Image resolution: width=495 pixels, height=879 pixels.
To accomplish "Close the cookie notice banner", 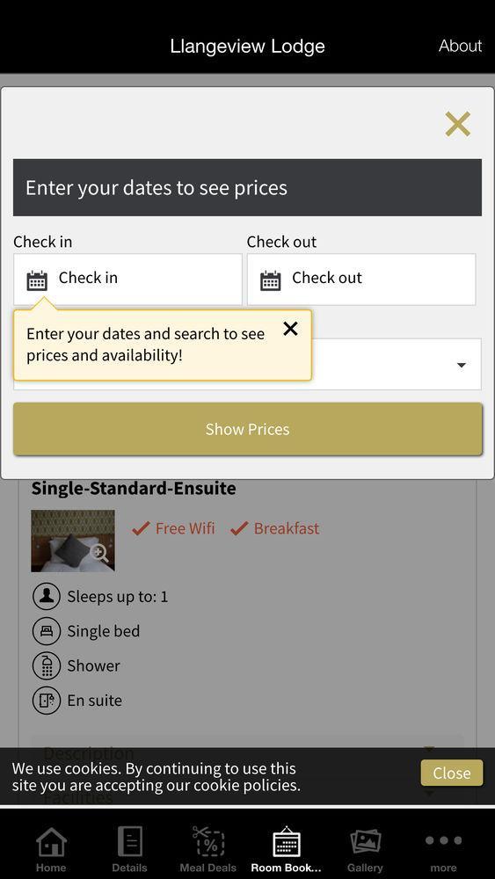I will (451, 773).
